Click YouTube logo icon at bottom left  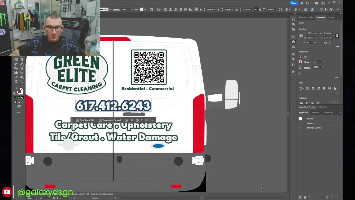7,192
